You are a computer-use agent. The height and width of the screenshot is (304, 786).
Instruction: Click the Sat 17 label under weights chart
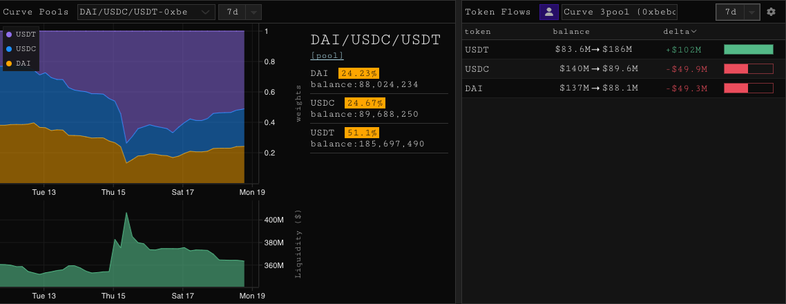click(x=183, y=193)
